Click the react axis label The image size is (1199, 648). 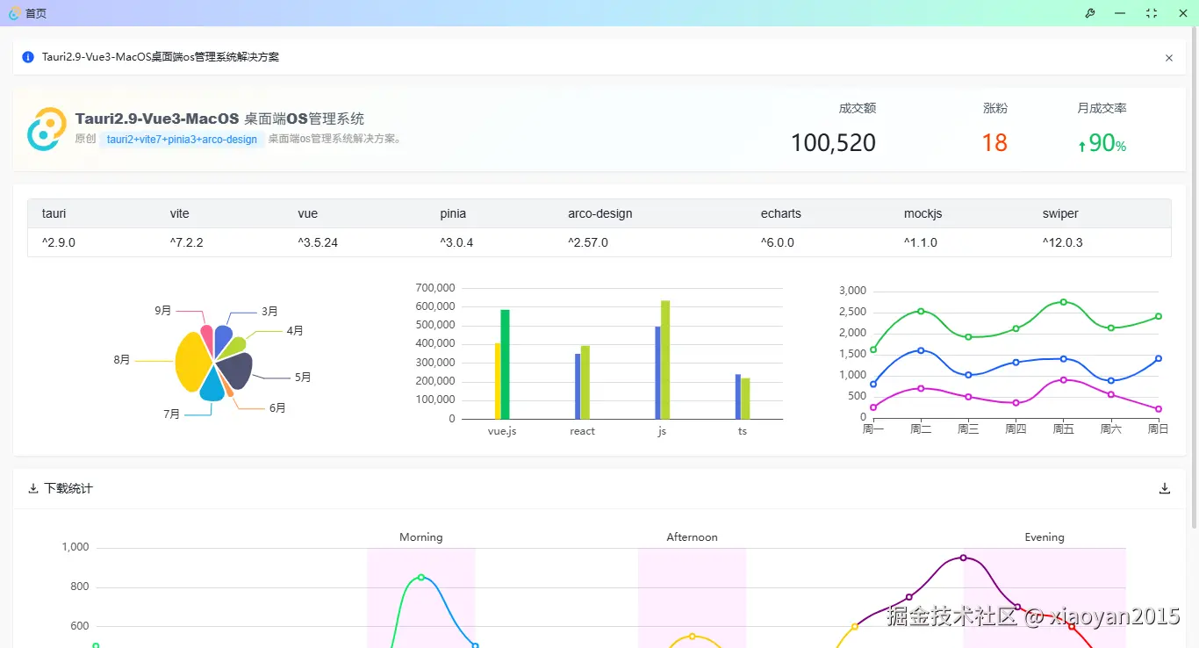pos(582,431)
